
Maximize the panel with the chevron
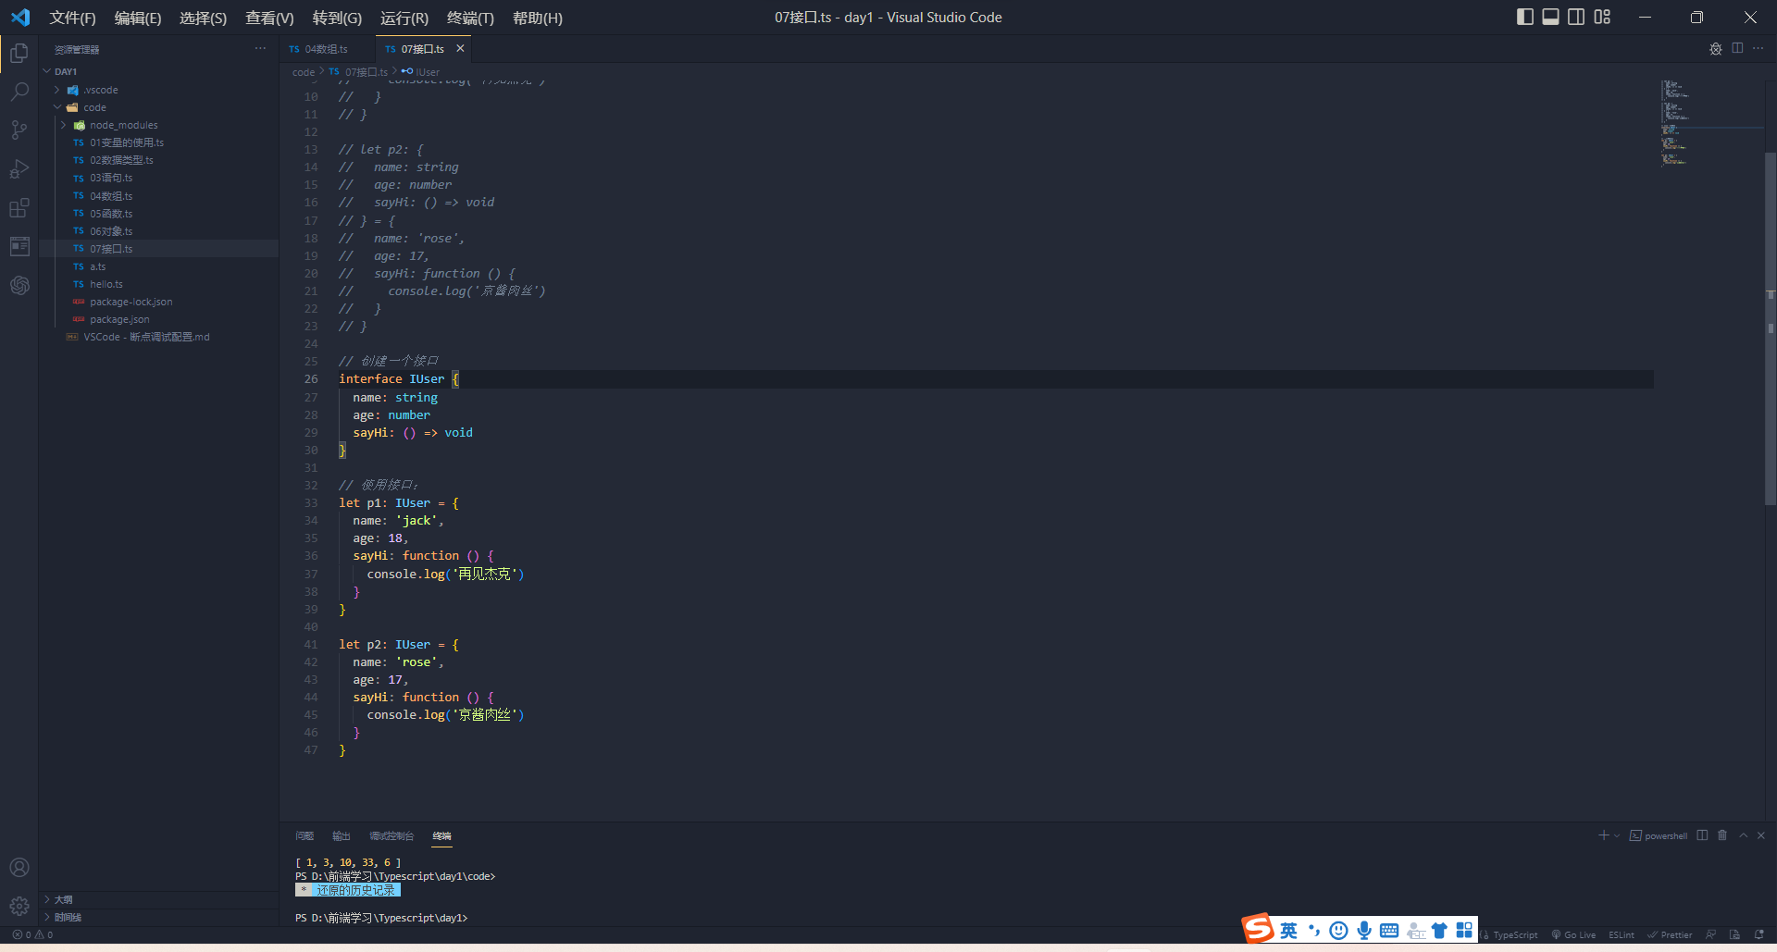point(1741,835)
